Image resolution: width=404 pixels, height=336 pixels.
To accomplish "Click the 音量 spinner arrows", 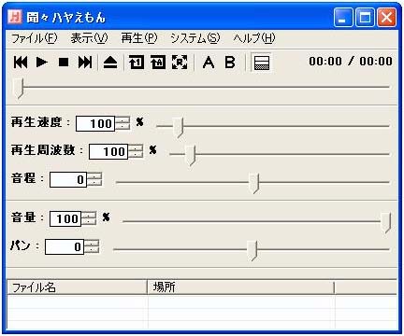I will click(x=89, y=218).
